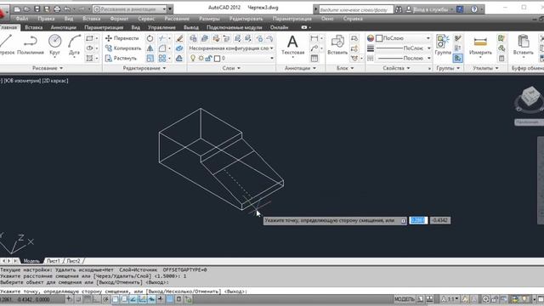Viewport: 544px width, 306px height.
Task: Open the Файл menu
Action: [22, 19]
